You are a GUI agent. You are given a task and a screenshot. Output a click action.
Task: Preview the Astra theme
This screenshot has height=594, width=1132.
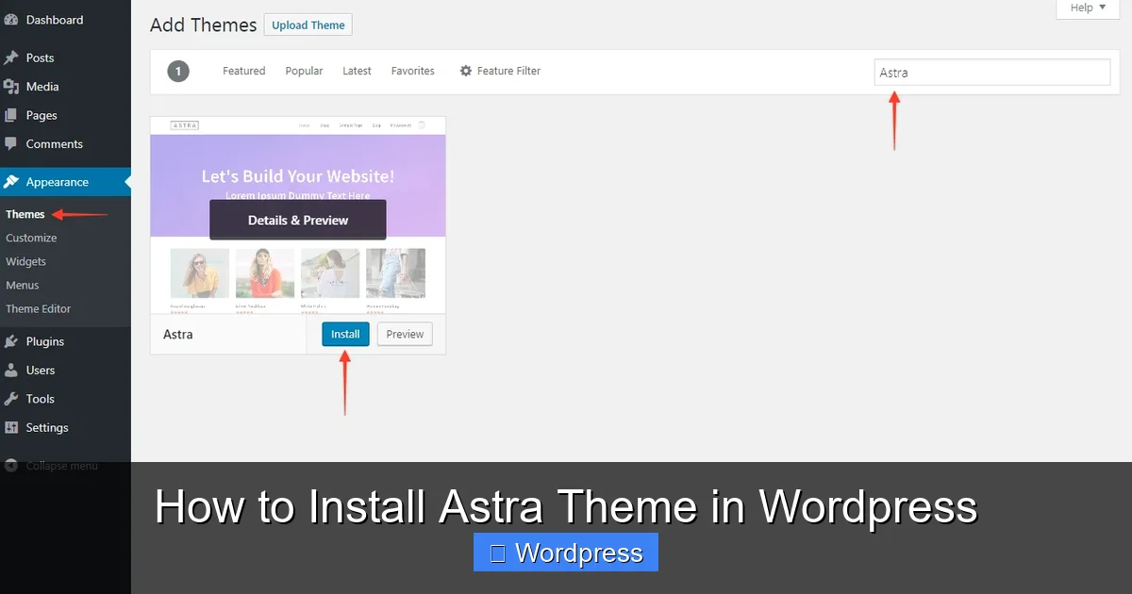[405, 334]
